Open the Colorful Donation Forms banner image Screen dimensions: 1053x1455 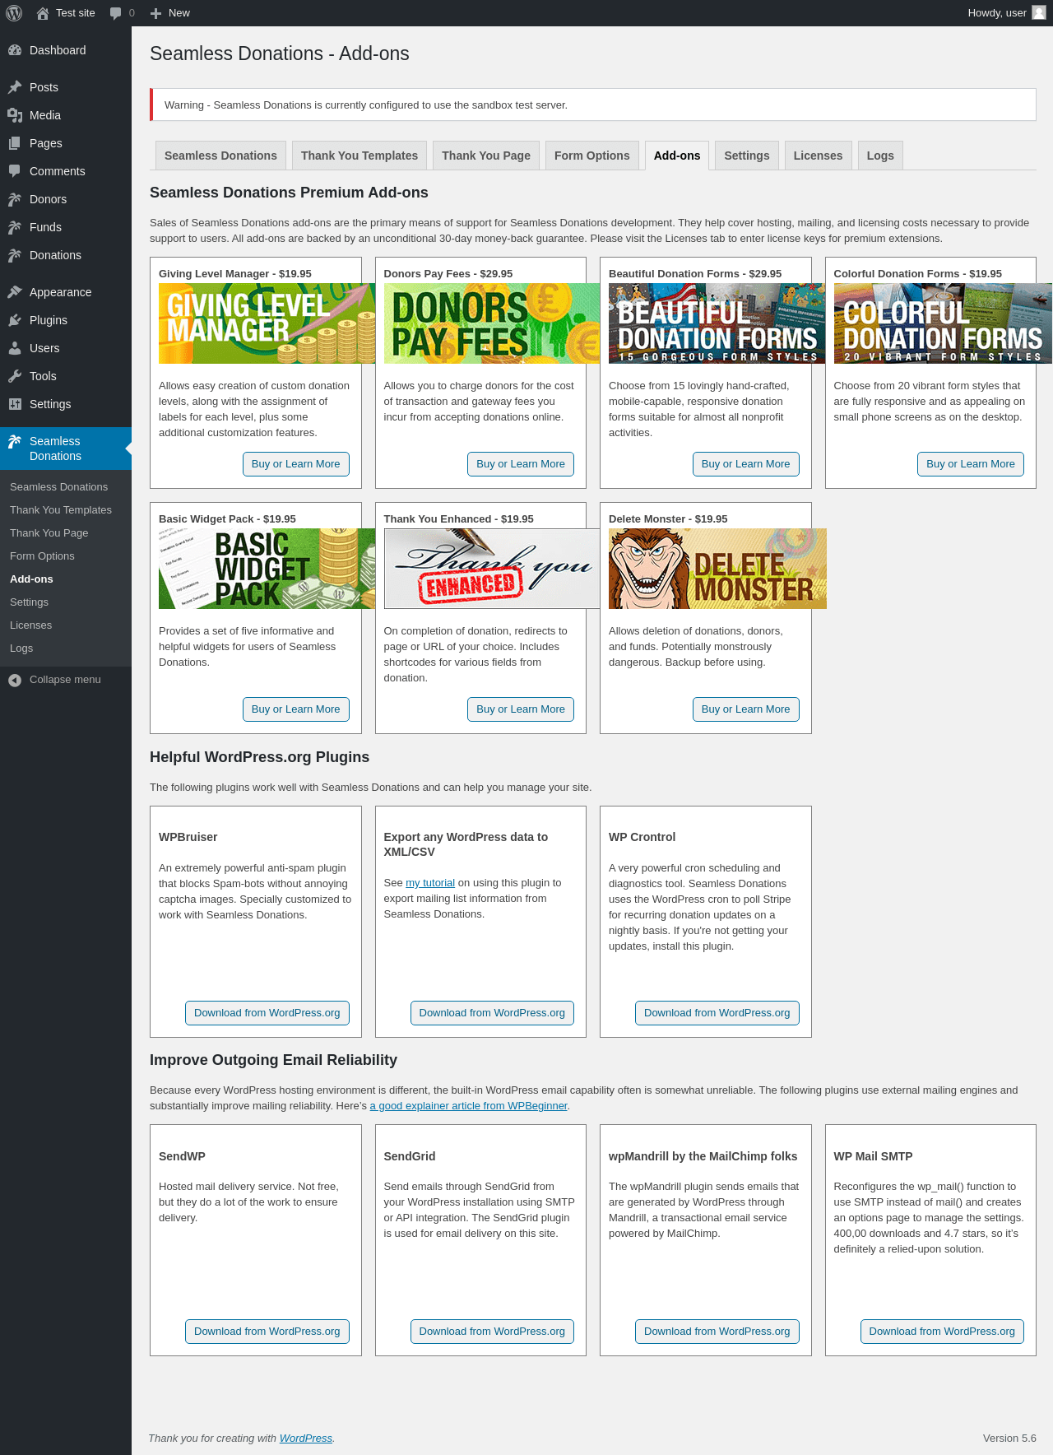[942, 323]
